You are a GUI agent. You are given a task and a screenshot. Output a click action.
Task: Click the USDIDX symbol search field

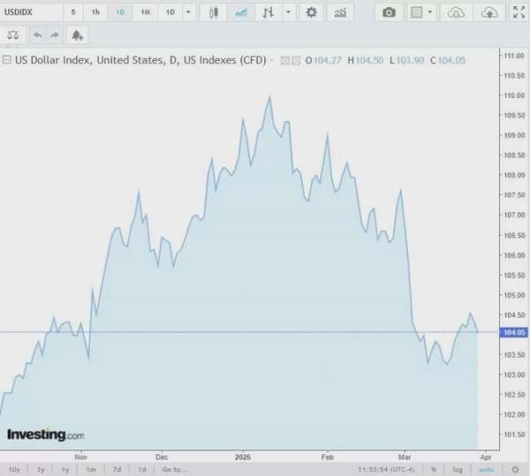click(31, 12)
